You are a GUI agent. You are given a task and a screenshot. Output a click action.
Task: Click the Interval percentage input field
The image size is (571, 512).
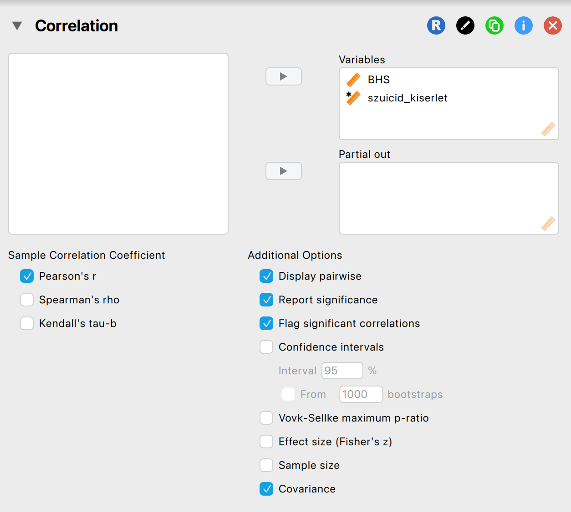click(342, 371)
